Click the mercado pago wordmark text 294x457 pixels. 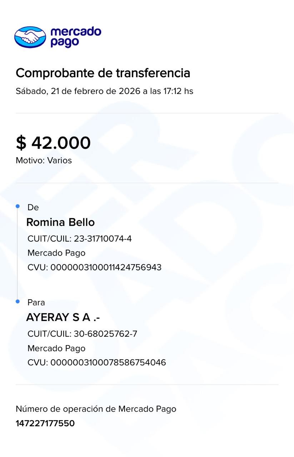click(76, 37)
